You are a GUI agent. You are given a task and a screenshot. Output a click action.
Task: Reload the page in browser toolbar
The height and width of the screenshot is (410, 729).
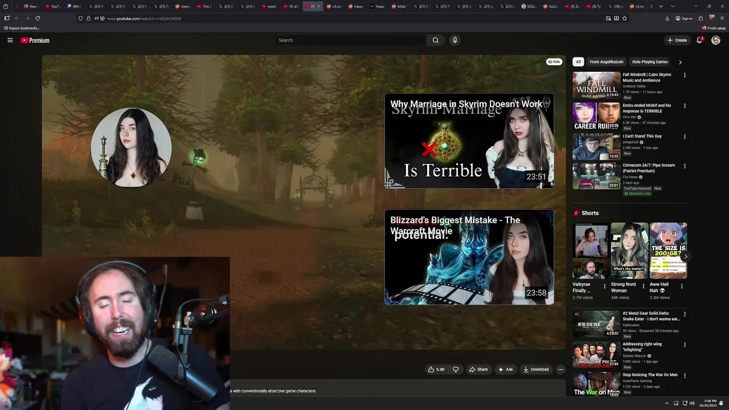click(x=38, y=18)
